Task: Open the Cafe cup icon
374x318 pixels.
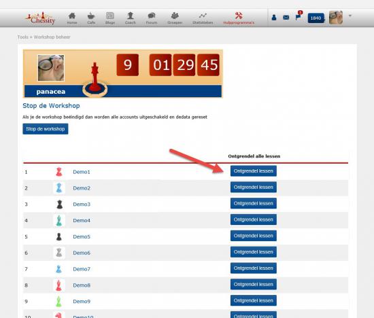Action: [91, 16]
